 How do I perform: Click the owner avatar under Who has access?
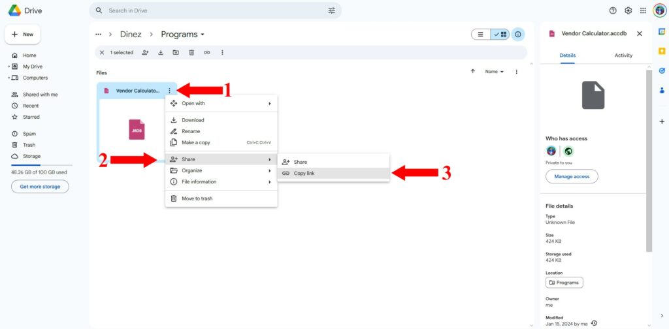(x=551, y=151)
